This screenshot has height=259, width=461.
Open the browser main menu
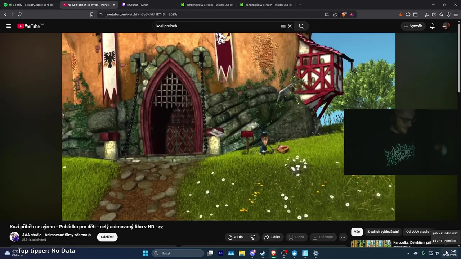pos(456,14)
